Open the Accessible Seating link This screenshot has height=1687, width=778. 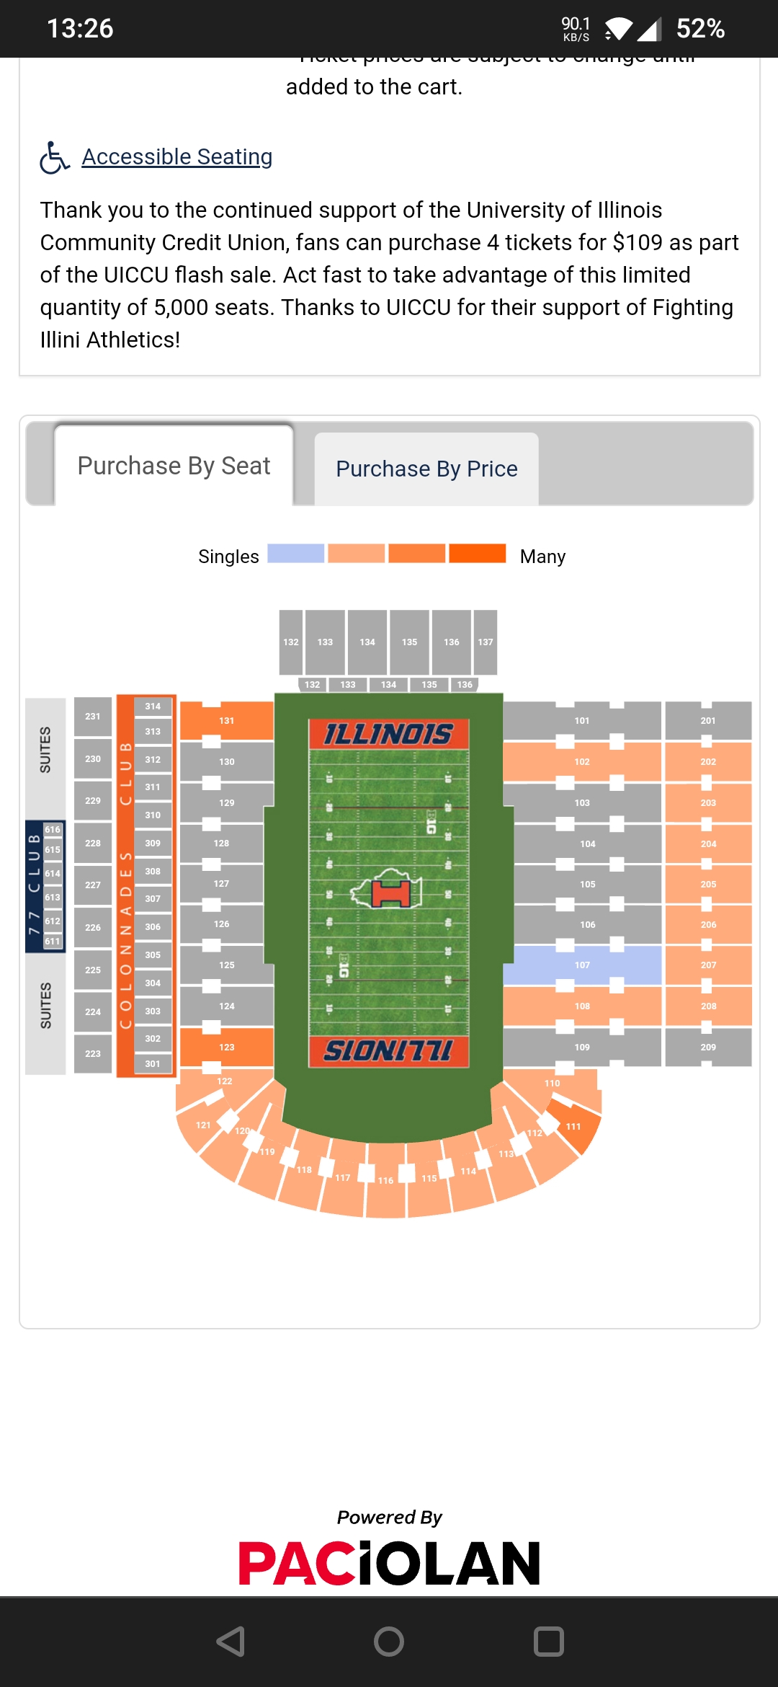click(176, 156)
